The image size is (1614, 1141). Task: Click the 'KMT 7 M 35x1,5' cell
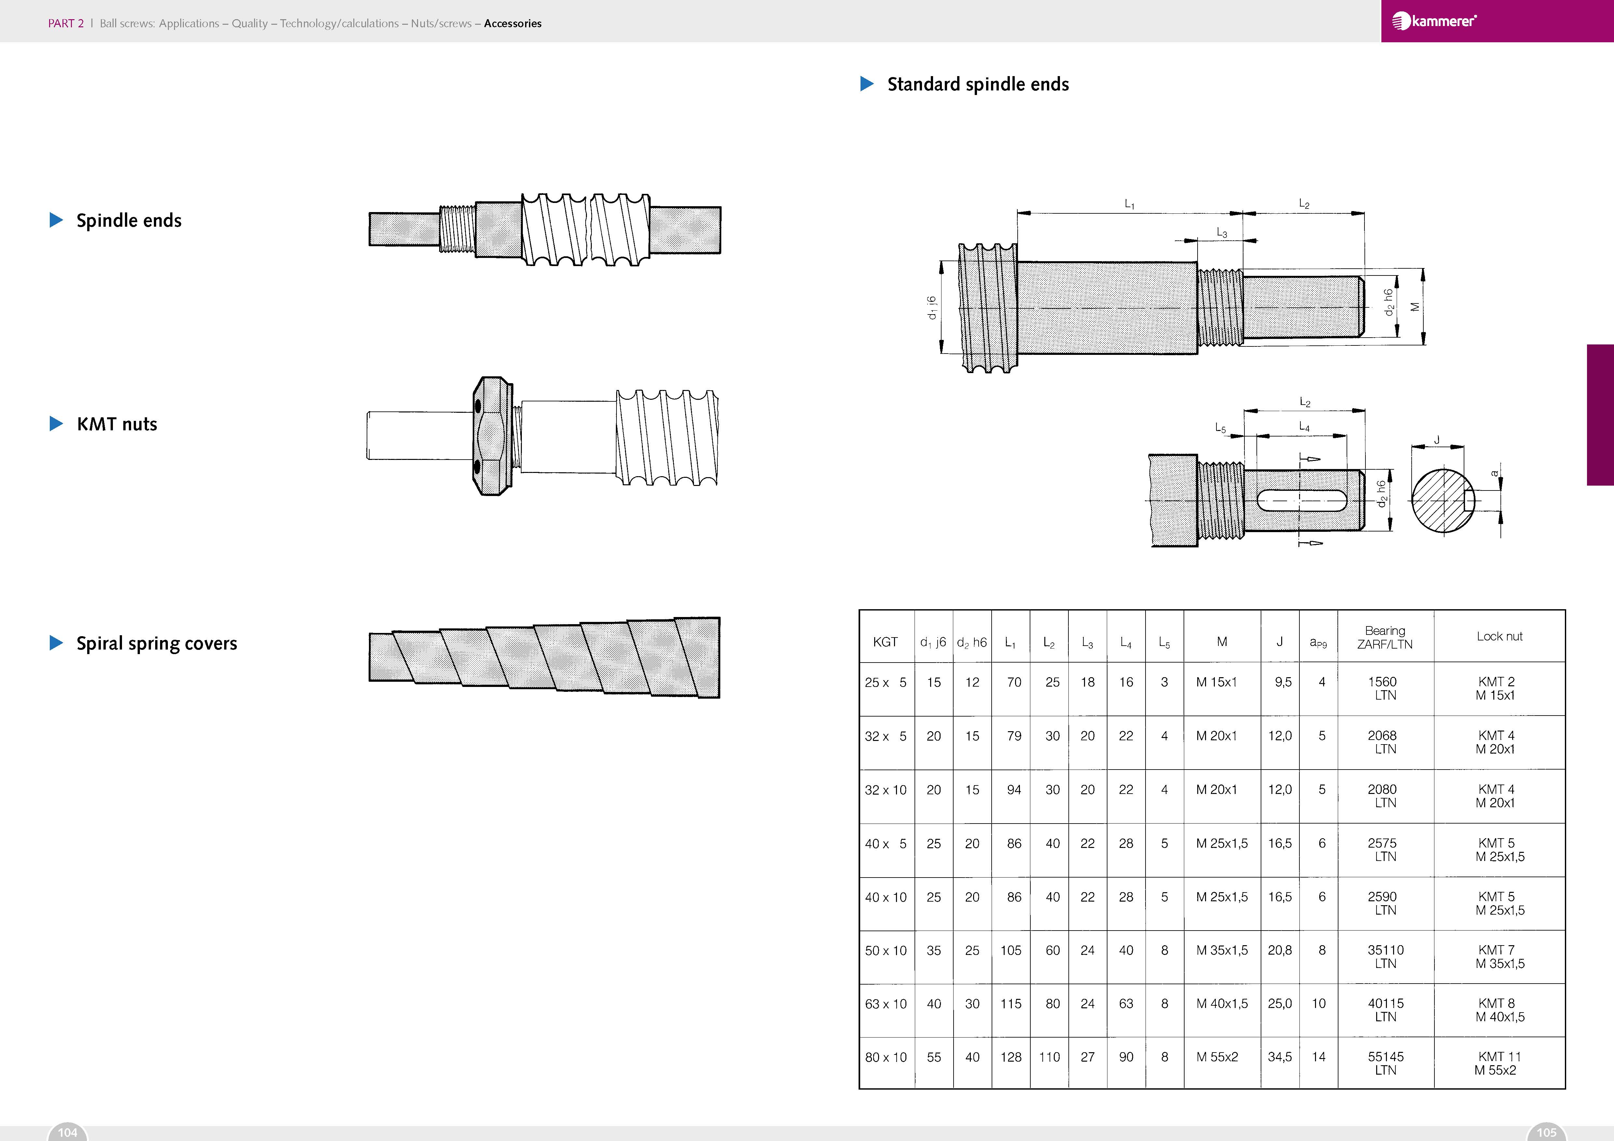(1500, 957)
